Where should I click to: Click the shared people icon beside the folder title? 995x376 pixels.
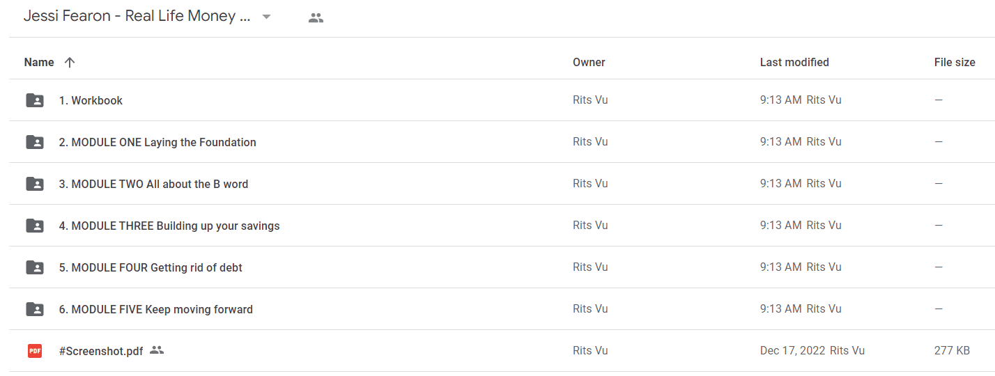click(x=316, y=18)
